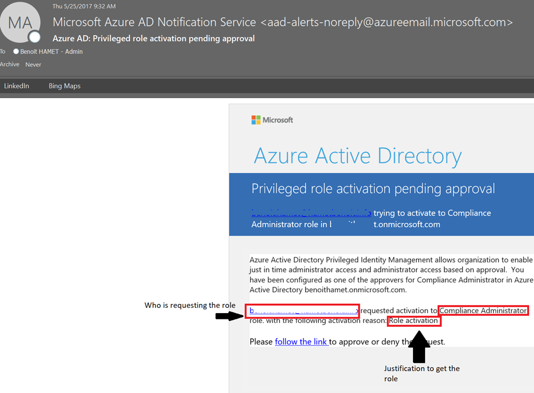Screen dimensions: 534x393
Task: Click the sender name Microsoft Azure AD Notification Service
Action: 154,22
